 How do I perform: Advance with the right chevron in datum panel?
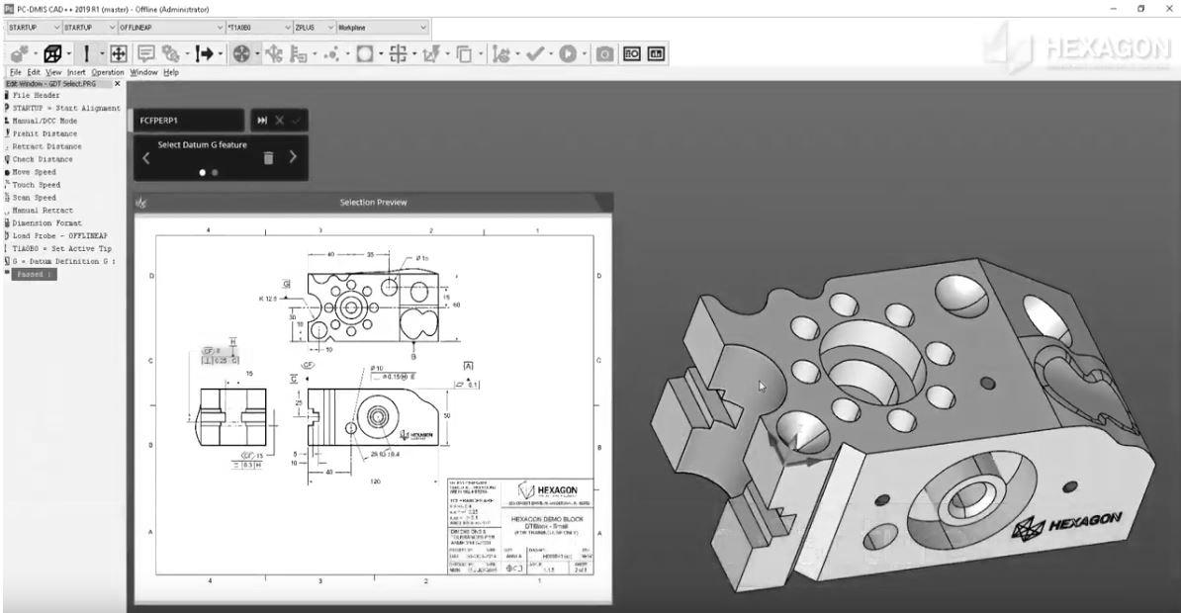[292, 155]
